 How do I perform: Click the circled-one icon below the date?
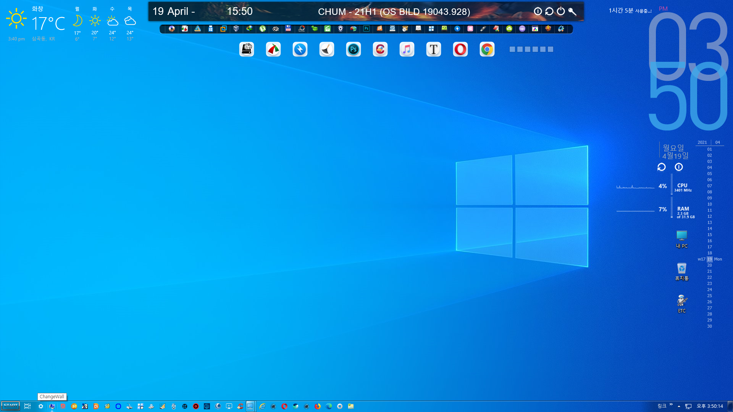679,167
